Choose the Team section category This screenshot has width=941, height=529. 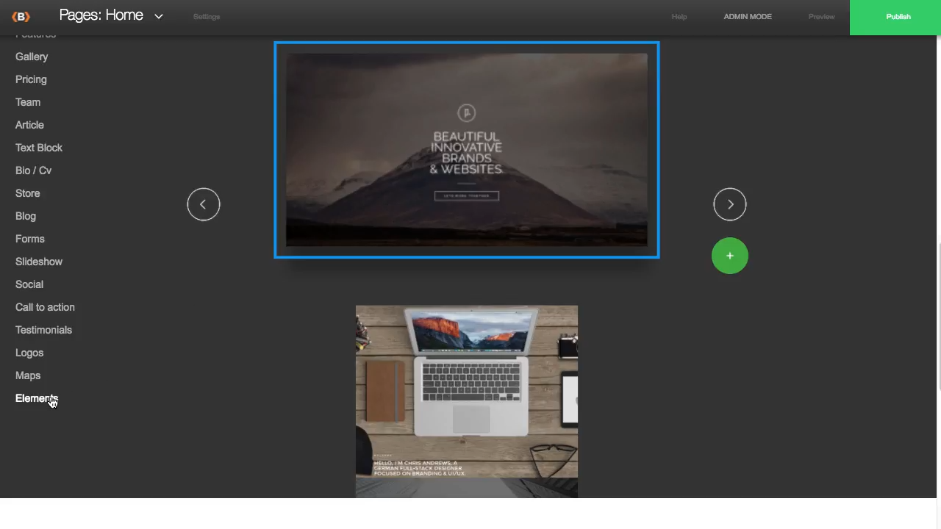[x=28, y=102]
